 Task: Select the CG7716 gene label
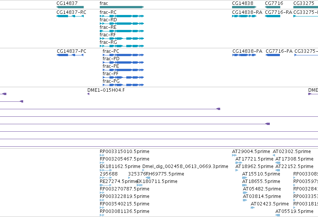274,3
